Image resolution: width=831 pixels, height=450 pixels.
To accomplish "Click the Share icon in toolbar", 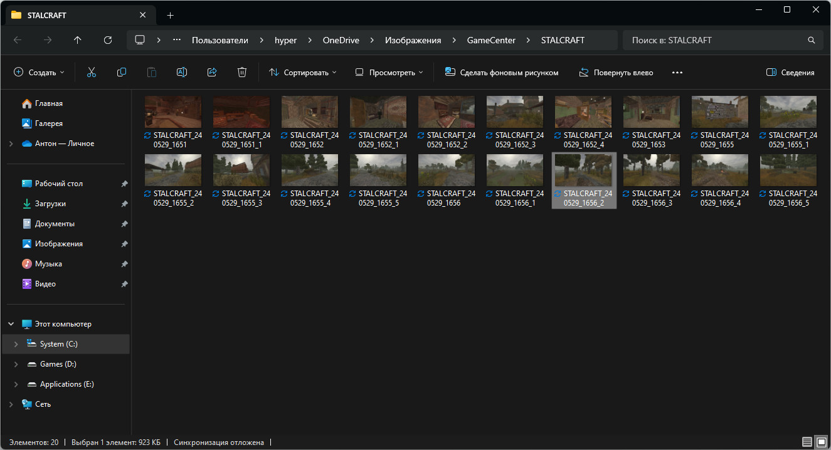I will tap(212, 73).
